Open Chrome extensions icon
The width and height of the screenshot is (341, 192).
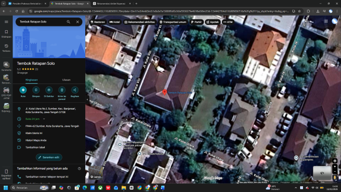(x=308, y=11)
